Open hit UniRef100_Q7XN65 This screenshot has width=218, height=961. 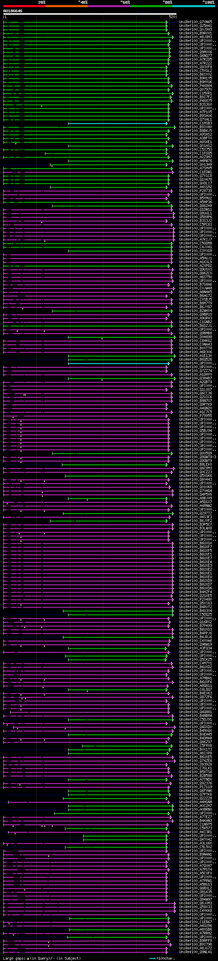[x=196, y=22]
